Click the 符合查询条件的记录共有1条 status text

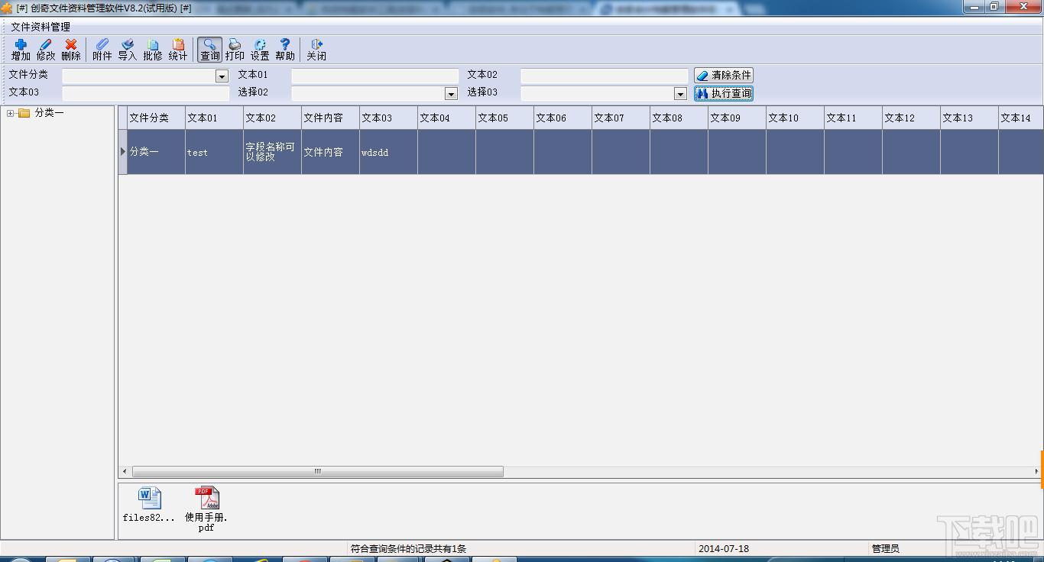tap(408, 548)
